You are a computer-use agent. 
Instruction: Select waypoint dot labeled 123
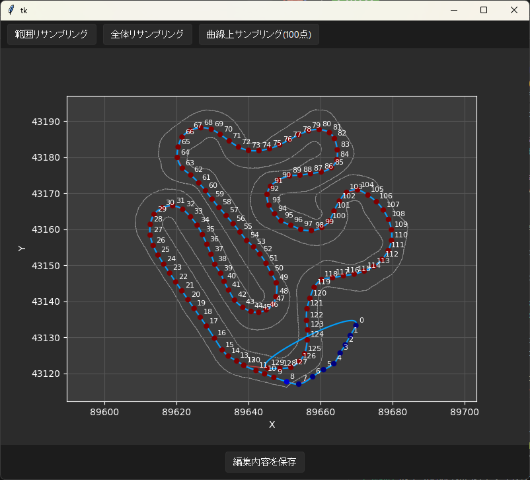pyautogui.click(x=307, y=330)
